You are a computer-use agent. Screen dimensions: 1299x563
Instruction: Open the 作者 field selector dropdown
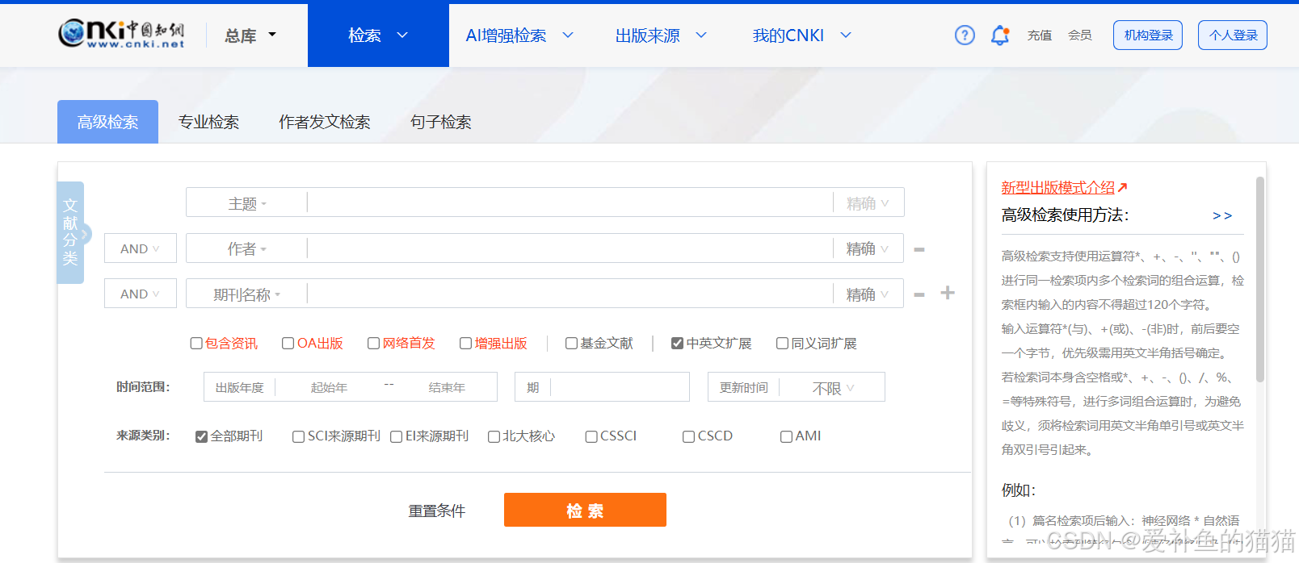[246, 248]
